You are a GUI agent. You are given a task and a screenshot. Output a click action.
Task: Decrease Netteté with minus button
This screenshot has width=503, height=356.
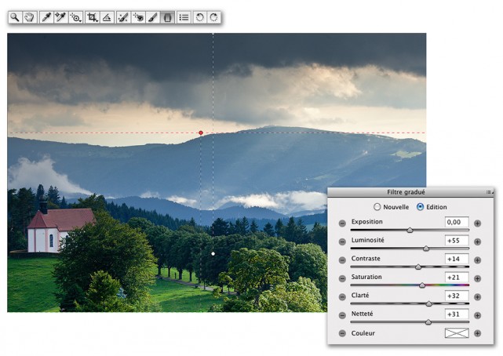coord(342,315)
